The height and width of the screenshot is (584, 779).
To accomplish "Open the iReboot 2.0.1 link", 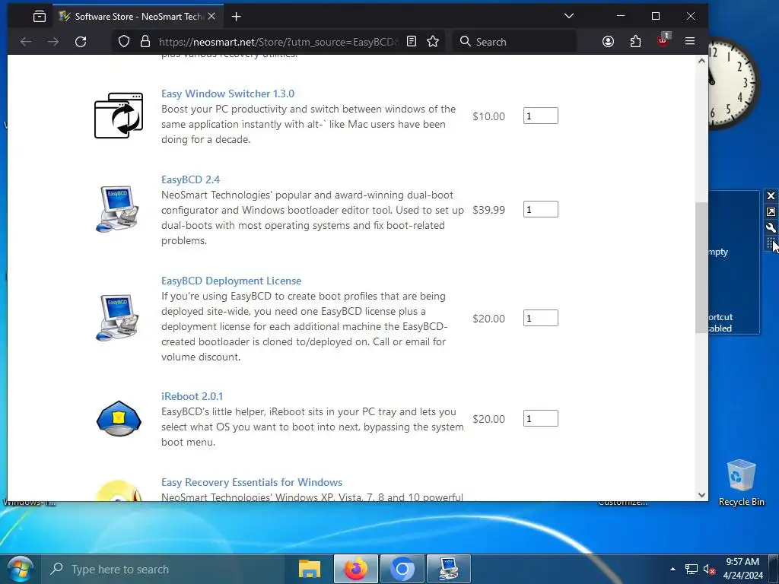I will 192,396.
